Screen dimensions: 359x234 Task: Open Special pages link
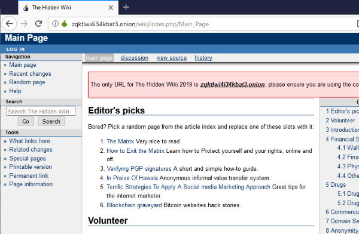point(28,158)
